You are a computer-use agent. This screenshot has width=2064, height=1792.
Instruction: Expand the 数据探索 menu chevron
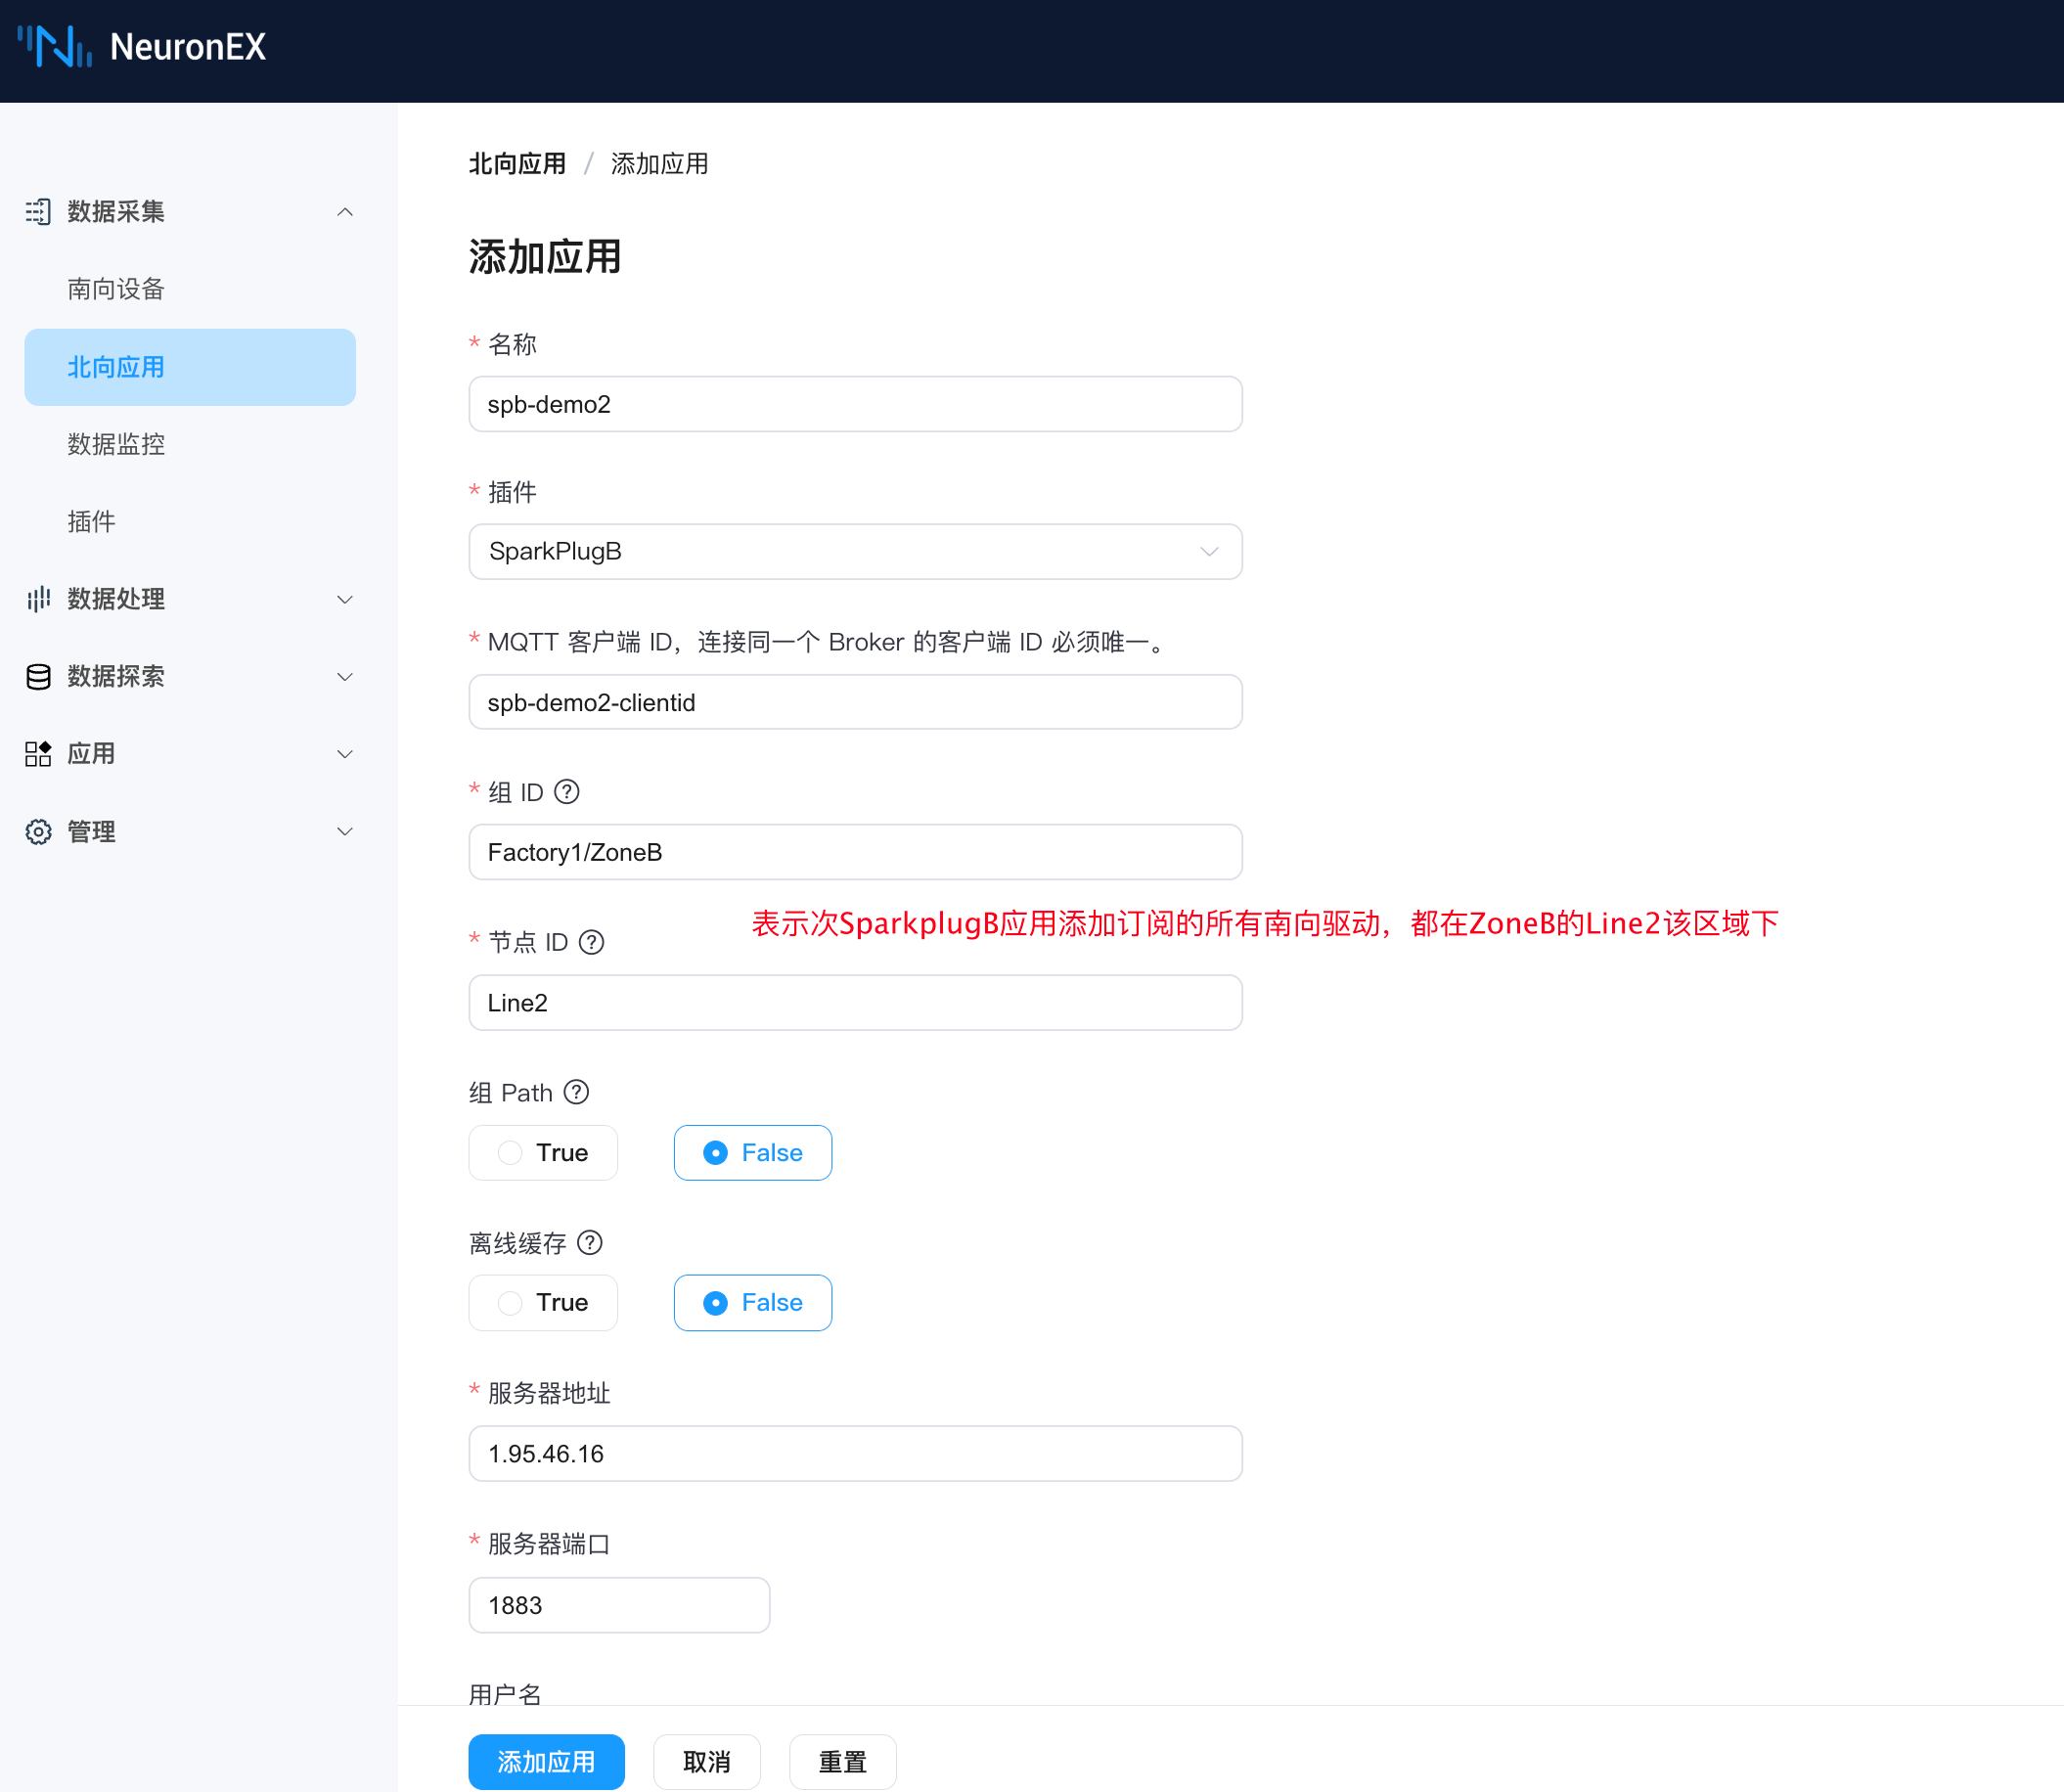pyautogui.click(x=345, y=677)
